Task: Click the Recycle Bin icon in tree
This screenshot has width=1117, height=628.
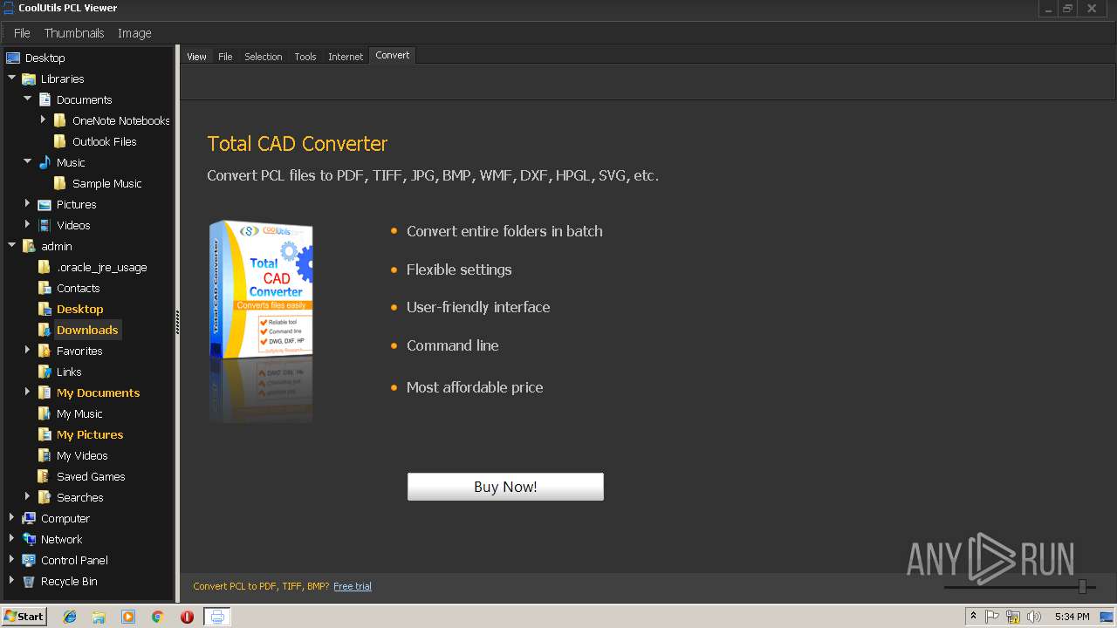Action: click(x=29, y=581)
